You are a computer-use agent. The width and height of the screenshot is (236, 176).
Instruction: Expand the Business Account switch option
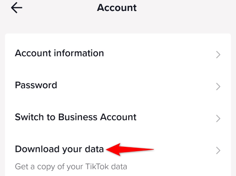point(218,118)
